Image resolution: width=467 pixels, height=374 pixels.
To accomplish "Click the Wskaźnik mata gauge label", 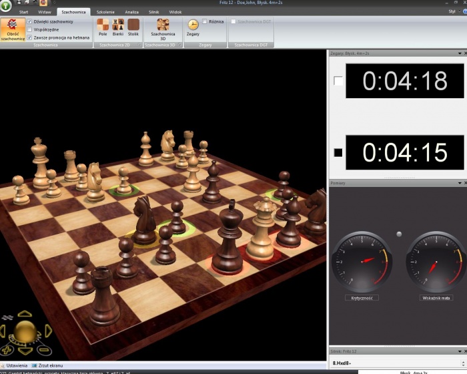I will point(436,298).
